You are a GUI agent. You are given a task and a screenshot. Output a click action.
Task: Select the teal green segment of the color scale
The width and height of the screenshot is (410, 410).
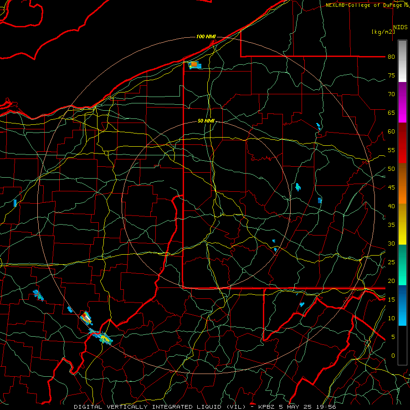(x=402, y=265)
